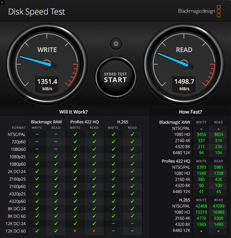Click the Will It Work? panel header
This screenshot has height=238, width=231.
click(74, 112)
